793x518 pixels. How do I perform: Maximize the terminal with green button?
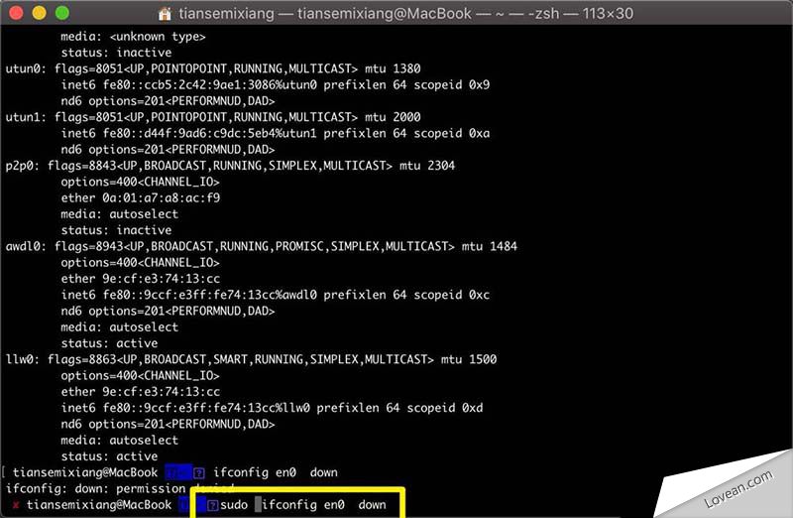(62, 14)
